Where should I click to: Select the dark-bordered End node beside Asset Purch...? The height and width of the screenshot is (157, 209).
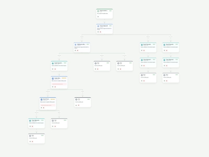pos(83,102)
